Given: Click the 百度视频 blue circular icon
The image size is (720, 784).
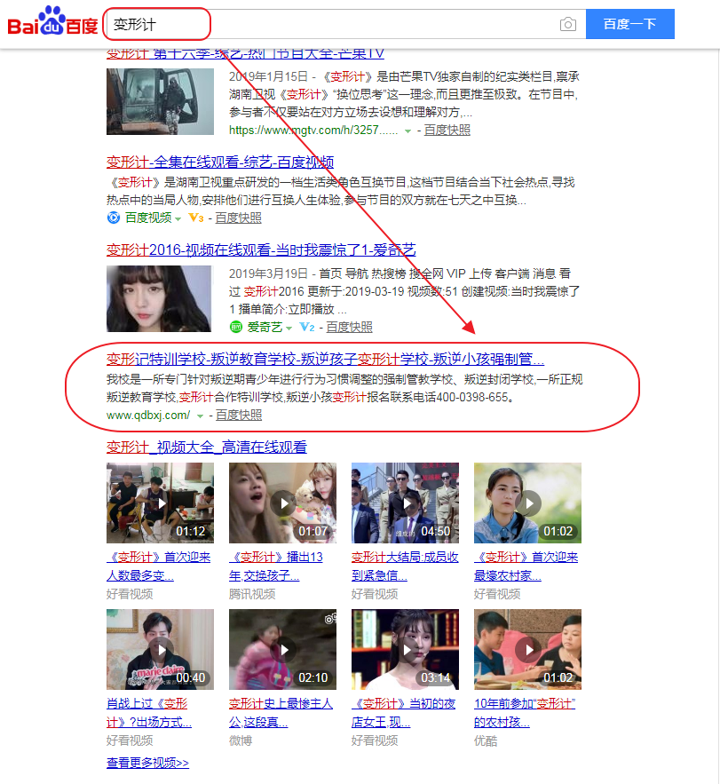Looking at the screenshot, I should pos(114,218).
